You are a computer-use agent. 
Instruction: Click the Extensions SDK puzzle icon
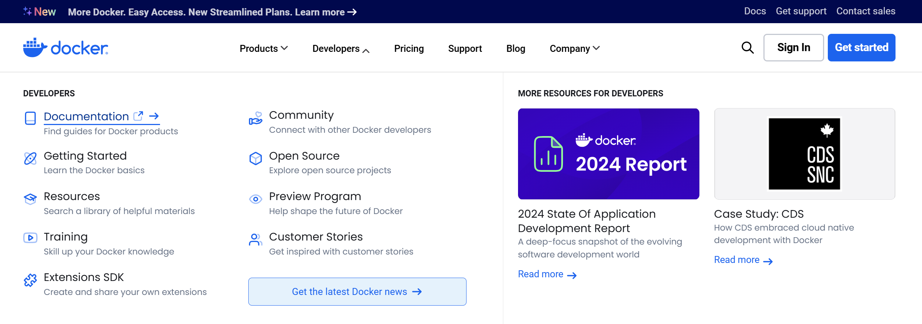coord(30,280)
